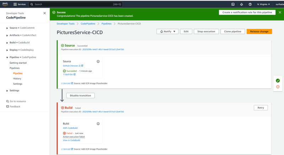The image size is (284, 155).
Task: Click the 'Failed' status text in the Build card
Action: pos(69,133)
